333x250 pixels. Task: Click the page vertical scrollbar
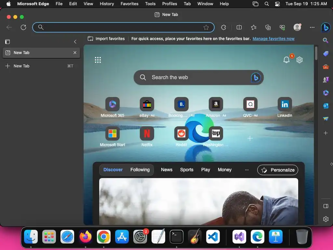(x=316, y=53)
